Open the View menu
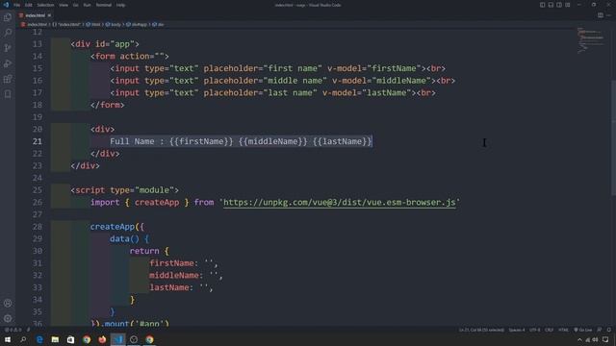Image resolution: width=616 pixels, height=346 pixels. coord(64,5)
